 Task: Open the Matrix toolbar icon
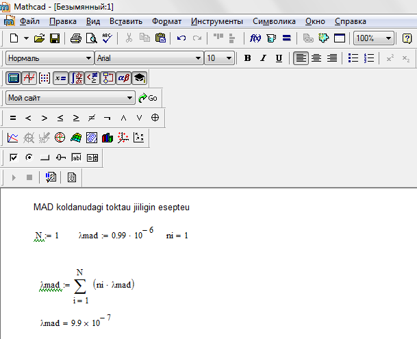45,78
